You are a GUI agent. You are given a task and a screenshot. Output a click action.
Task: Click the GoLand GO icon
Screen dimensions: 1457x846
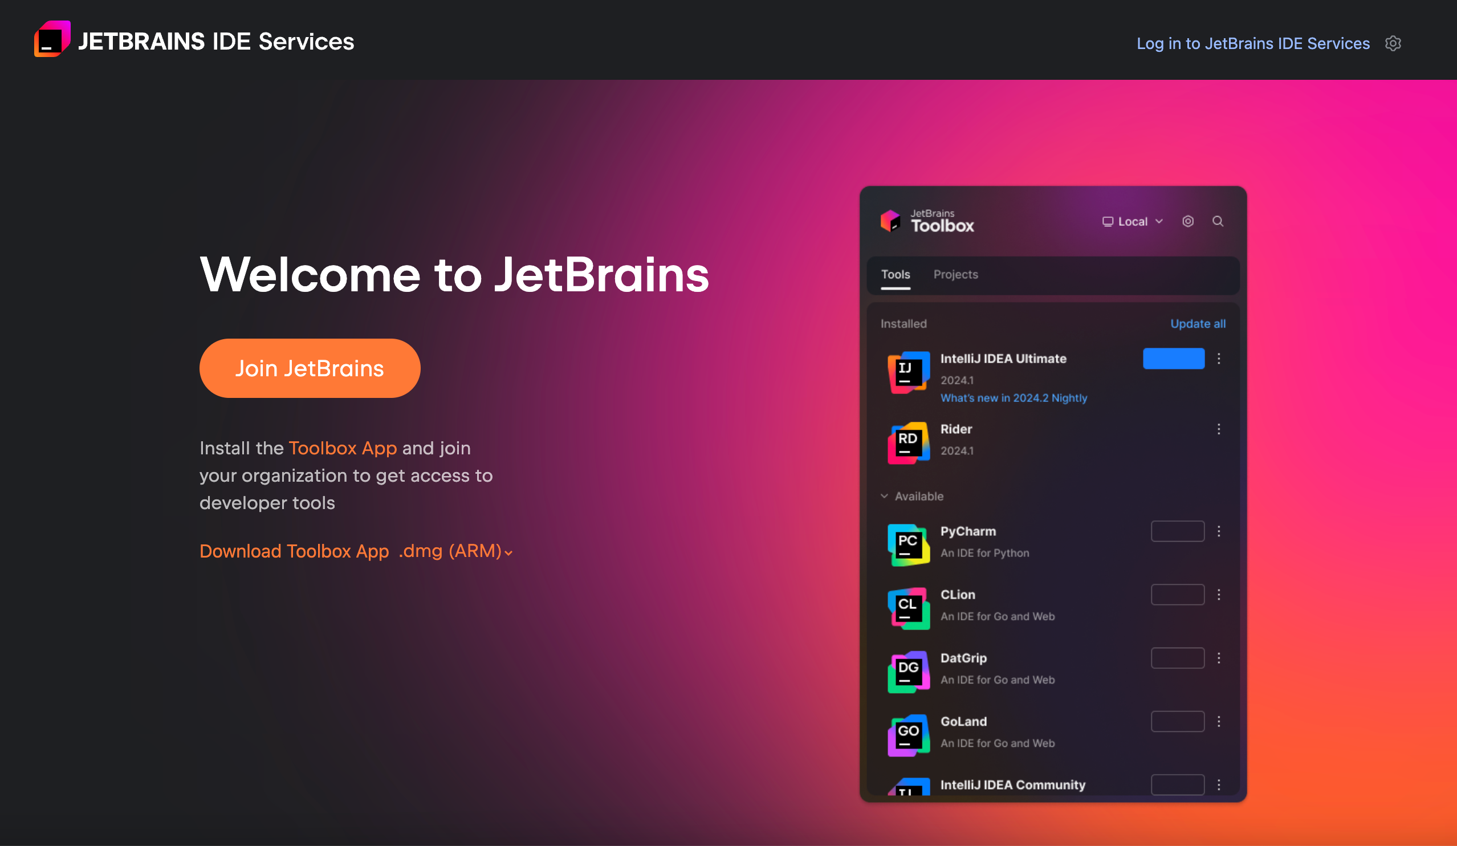coord(908,735)
